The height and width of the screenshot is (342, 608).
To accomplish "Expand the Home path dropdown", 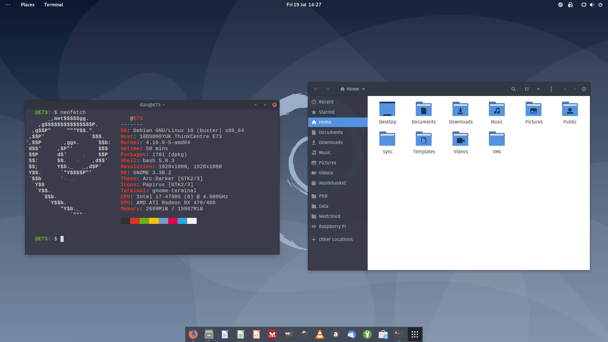I will [x=364, y=89].
